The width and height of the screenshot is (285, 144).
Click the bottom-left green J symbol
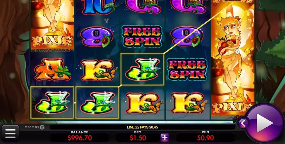tap(52, 103)
